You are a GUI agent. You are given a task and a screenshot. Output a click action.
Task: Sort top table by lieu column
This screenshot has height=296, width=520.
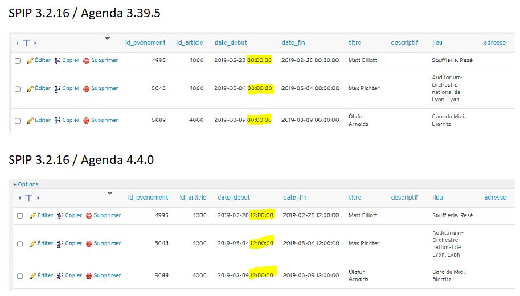coord(437,43)
